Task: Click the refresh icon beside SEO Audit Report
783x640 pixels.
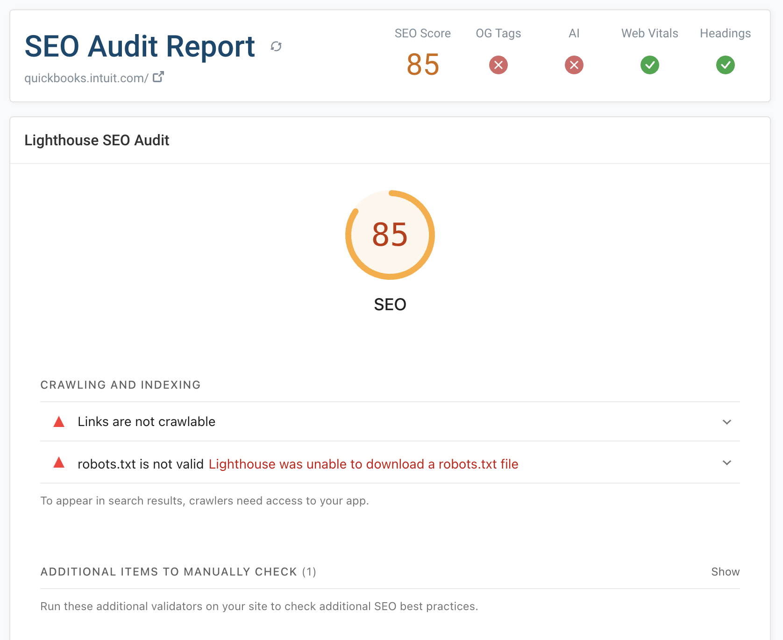Action: click(x=276, y=46)
